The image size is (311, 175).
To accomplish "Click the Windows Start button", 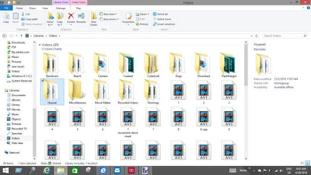I will point(5,170).
